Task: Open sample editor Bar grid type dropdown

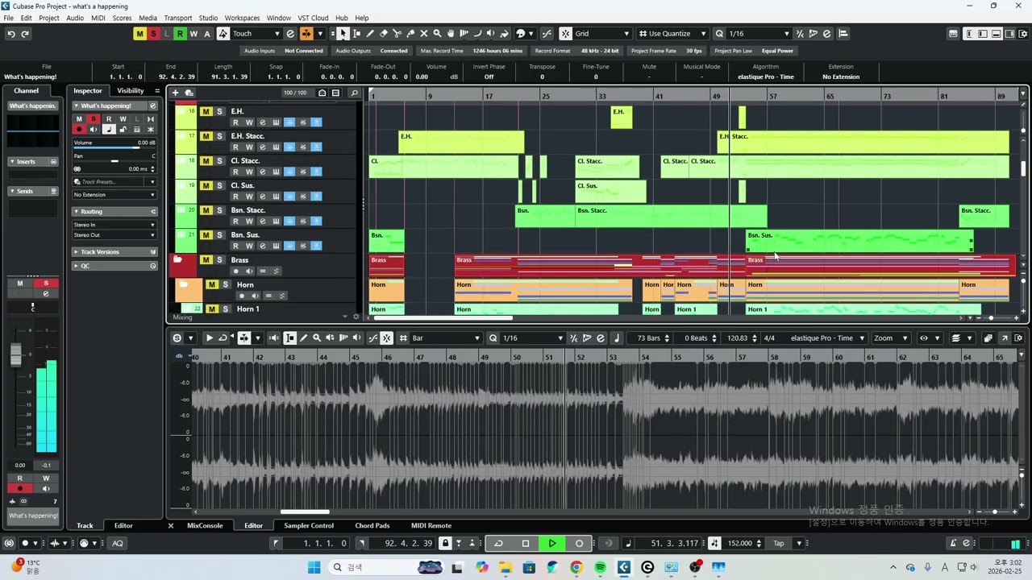Action: (446, 338)
